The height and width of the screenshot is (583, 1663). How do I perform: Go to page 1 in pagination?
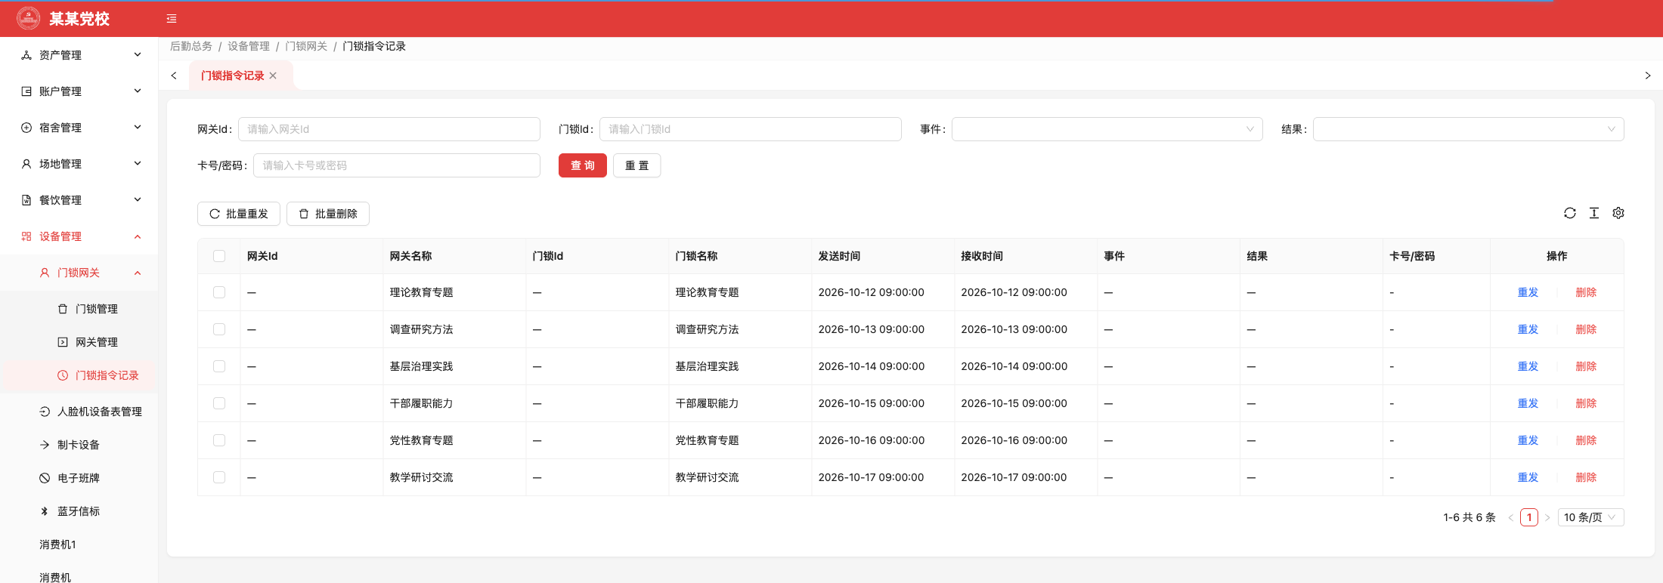(1529, 517)
